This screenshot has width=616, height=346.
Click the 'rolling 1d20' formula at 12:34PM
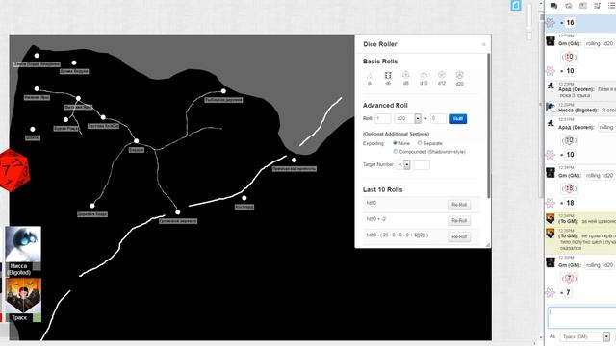[599, 176]
